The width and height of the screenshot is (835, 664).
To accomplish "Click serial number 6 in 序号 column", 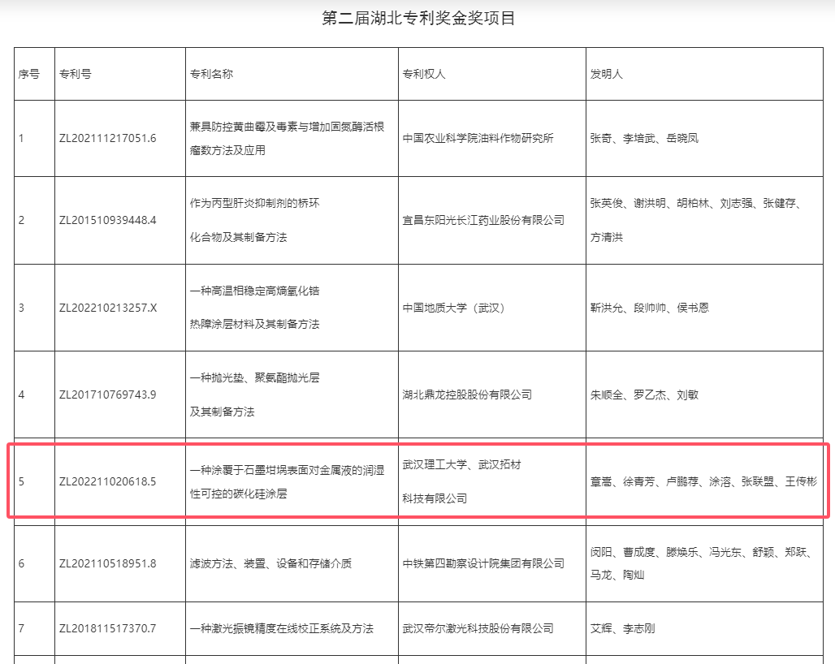I will tap(21, 563).
